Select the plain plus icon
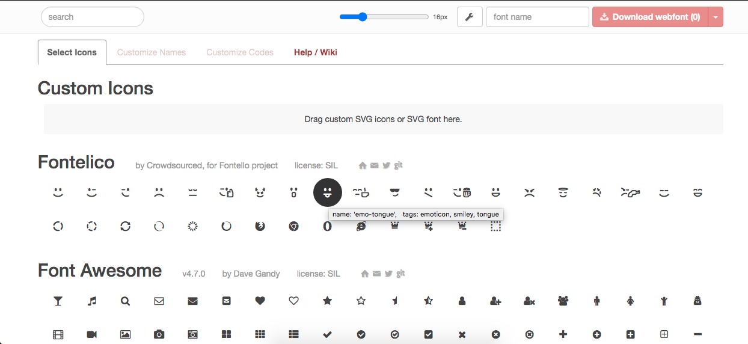 [x=563, y=334]
